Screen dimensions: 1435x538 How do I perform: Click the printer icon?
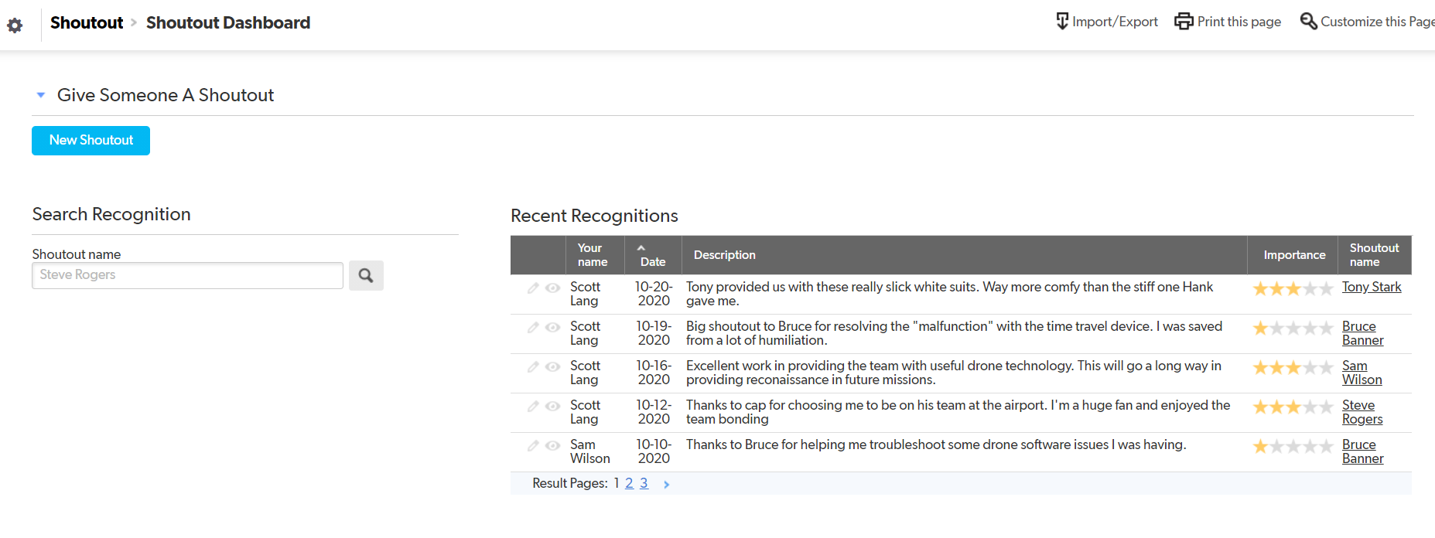pyautogui.click(x=1184, y=22)
